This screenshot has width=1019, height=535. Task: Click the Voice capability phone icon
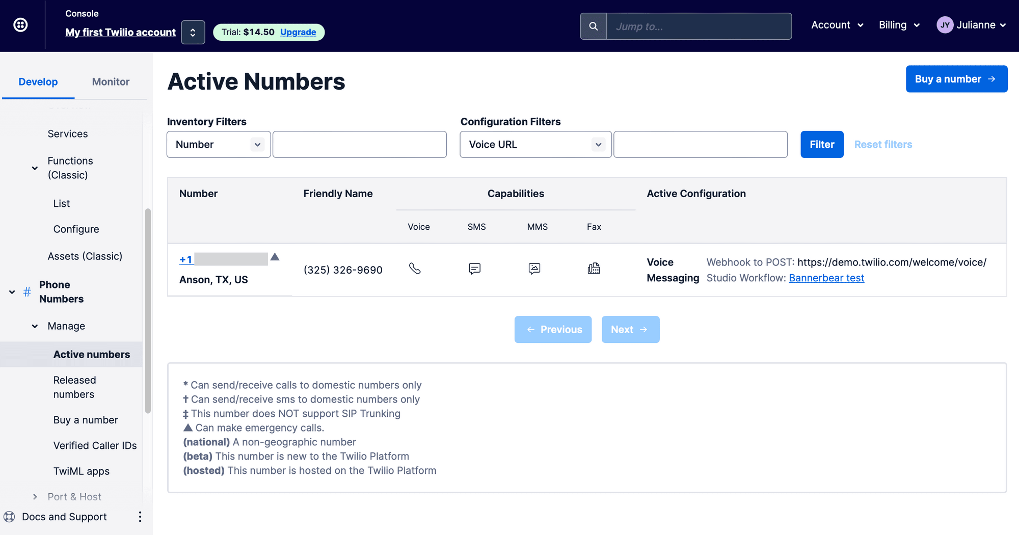pos(415,269)
